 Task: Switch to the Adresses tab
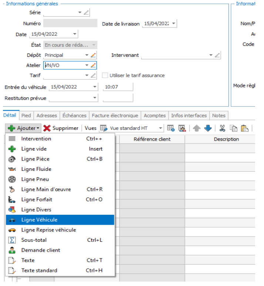click(47, 116)
